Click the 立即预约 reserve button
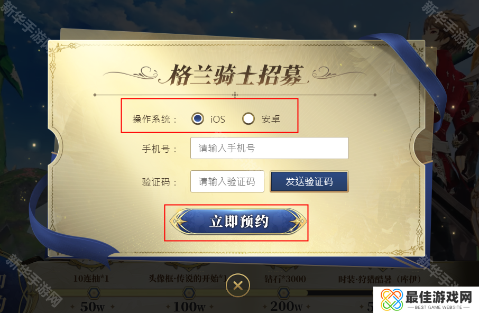Screen dimensions: 479x313 pos(238,222)
